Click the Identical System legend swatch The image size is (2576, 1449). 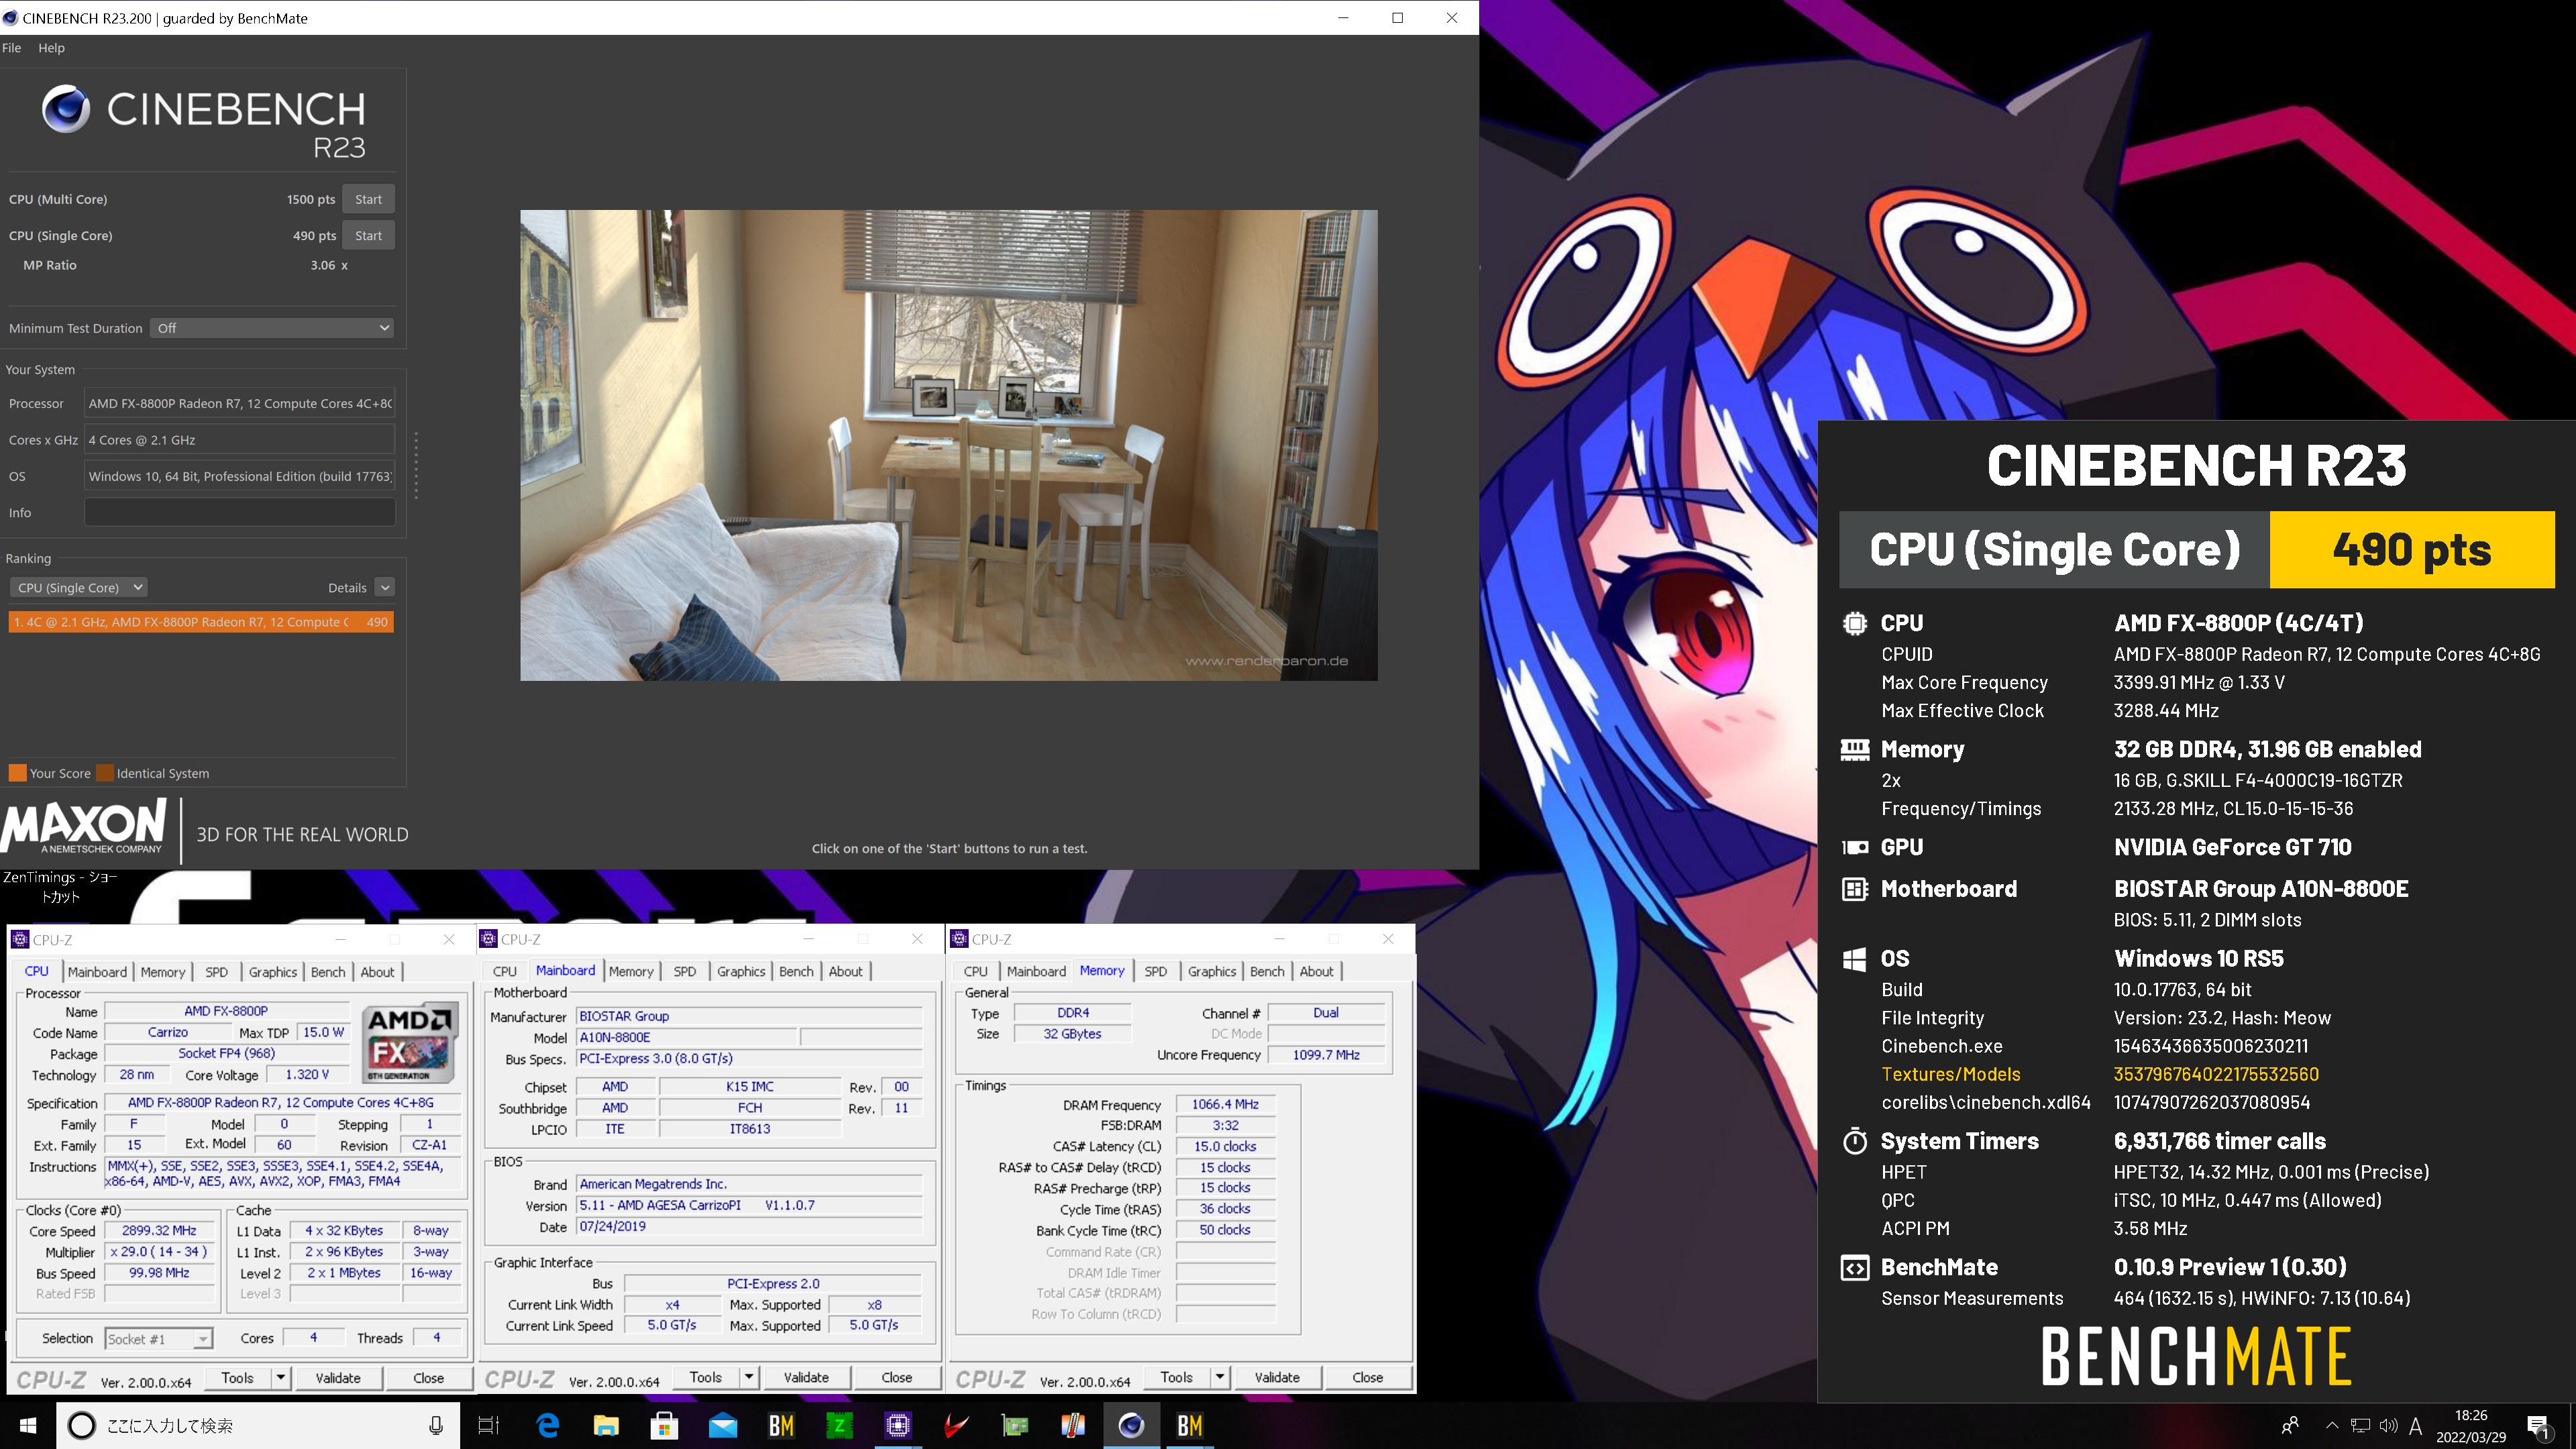(x=104, y=773)
